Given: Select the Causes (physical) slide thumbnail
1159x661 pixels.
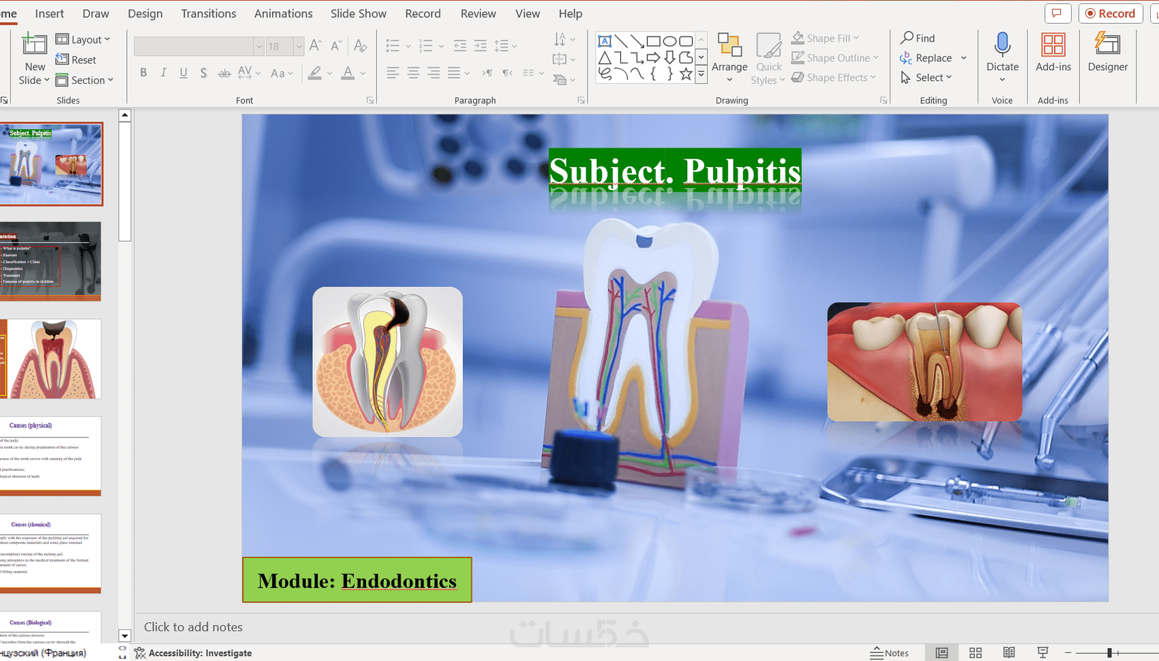Looking at the screenshot, I should [x=50, y=456].
